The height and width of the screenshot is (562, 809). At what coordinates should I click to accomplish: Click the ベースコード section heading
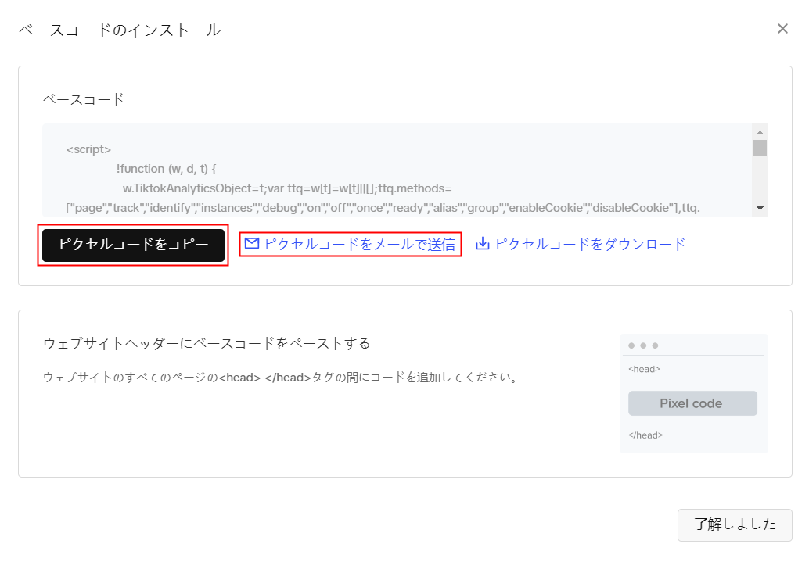pos(84,99)
